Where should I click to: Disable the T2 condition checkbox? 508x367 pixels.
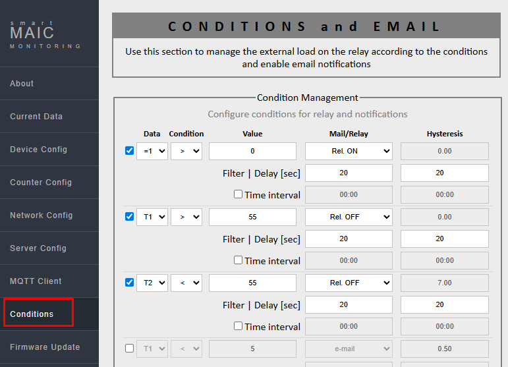point(129,283)
